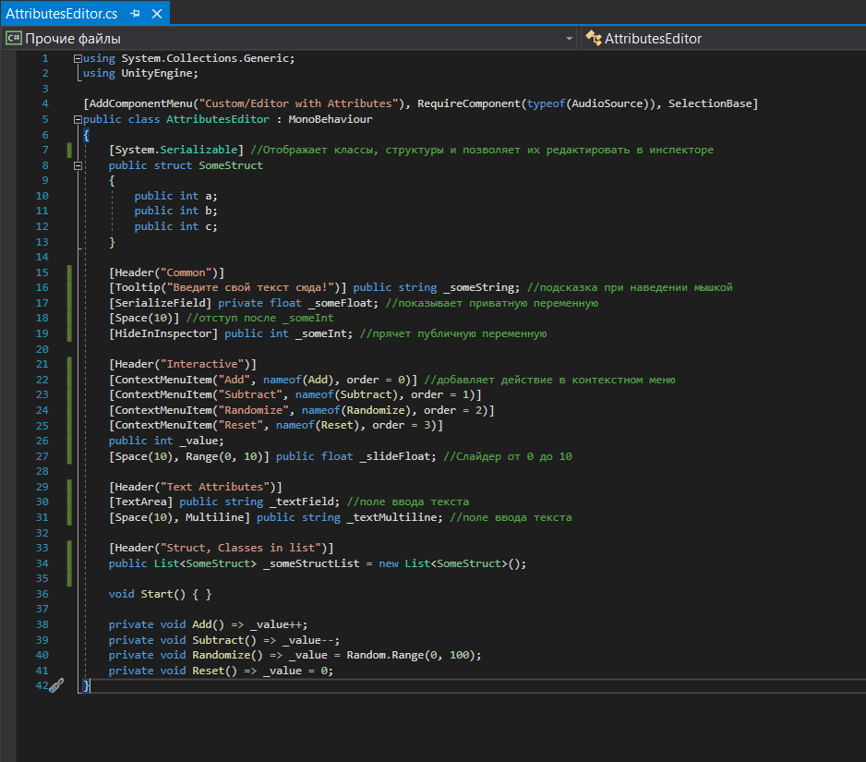The image size is (866, 762).
Task: Click line number 36 in the gutter
Action: (x=42, y=594)
